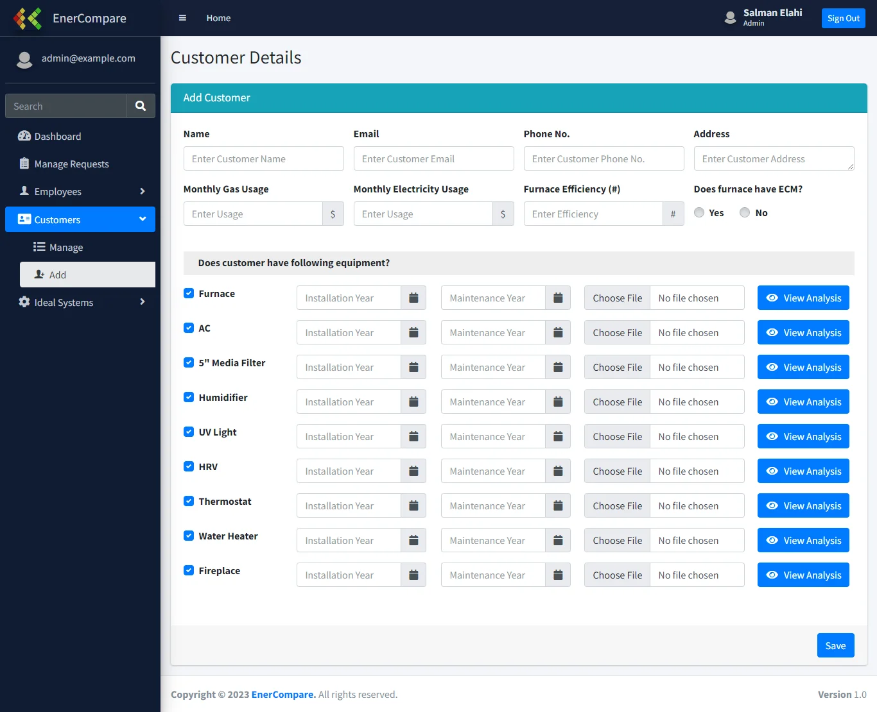Screen dimensions: 877x712
Task: Click the EnerCompare logo icon
Action: point(28,19)
